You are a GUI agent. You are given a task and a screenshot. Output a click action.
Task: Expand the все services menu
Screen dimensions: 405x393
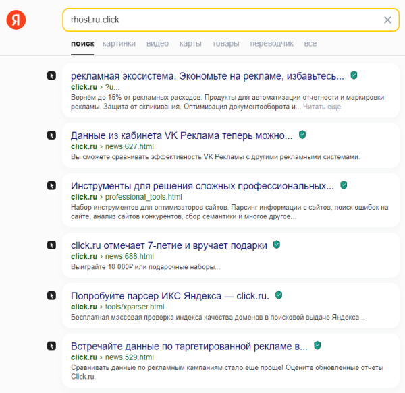310,44
